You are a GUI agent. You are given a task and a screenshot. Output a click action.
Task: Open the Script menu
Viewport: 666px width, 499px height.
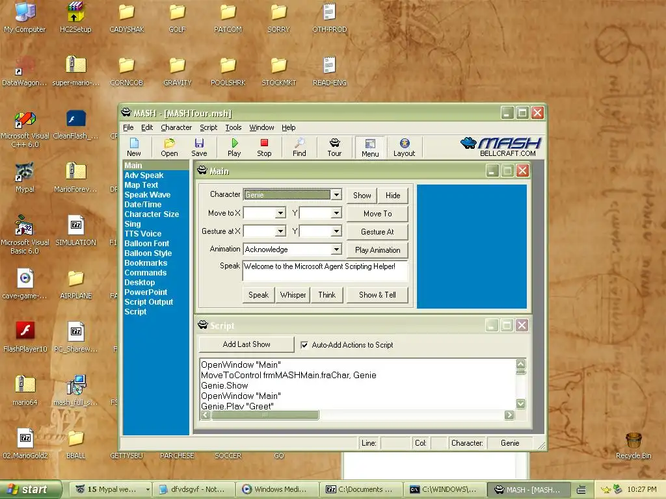(x=209, y=127)
